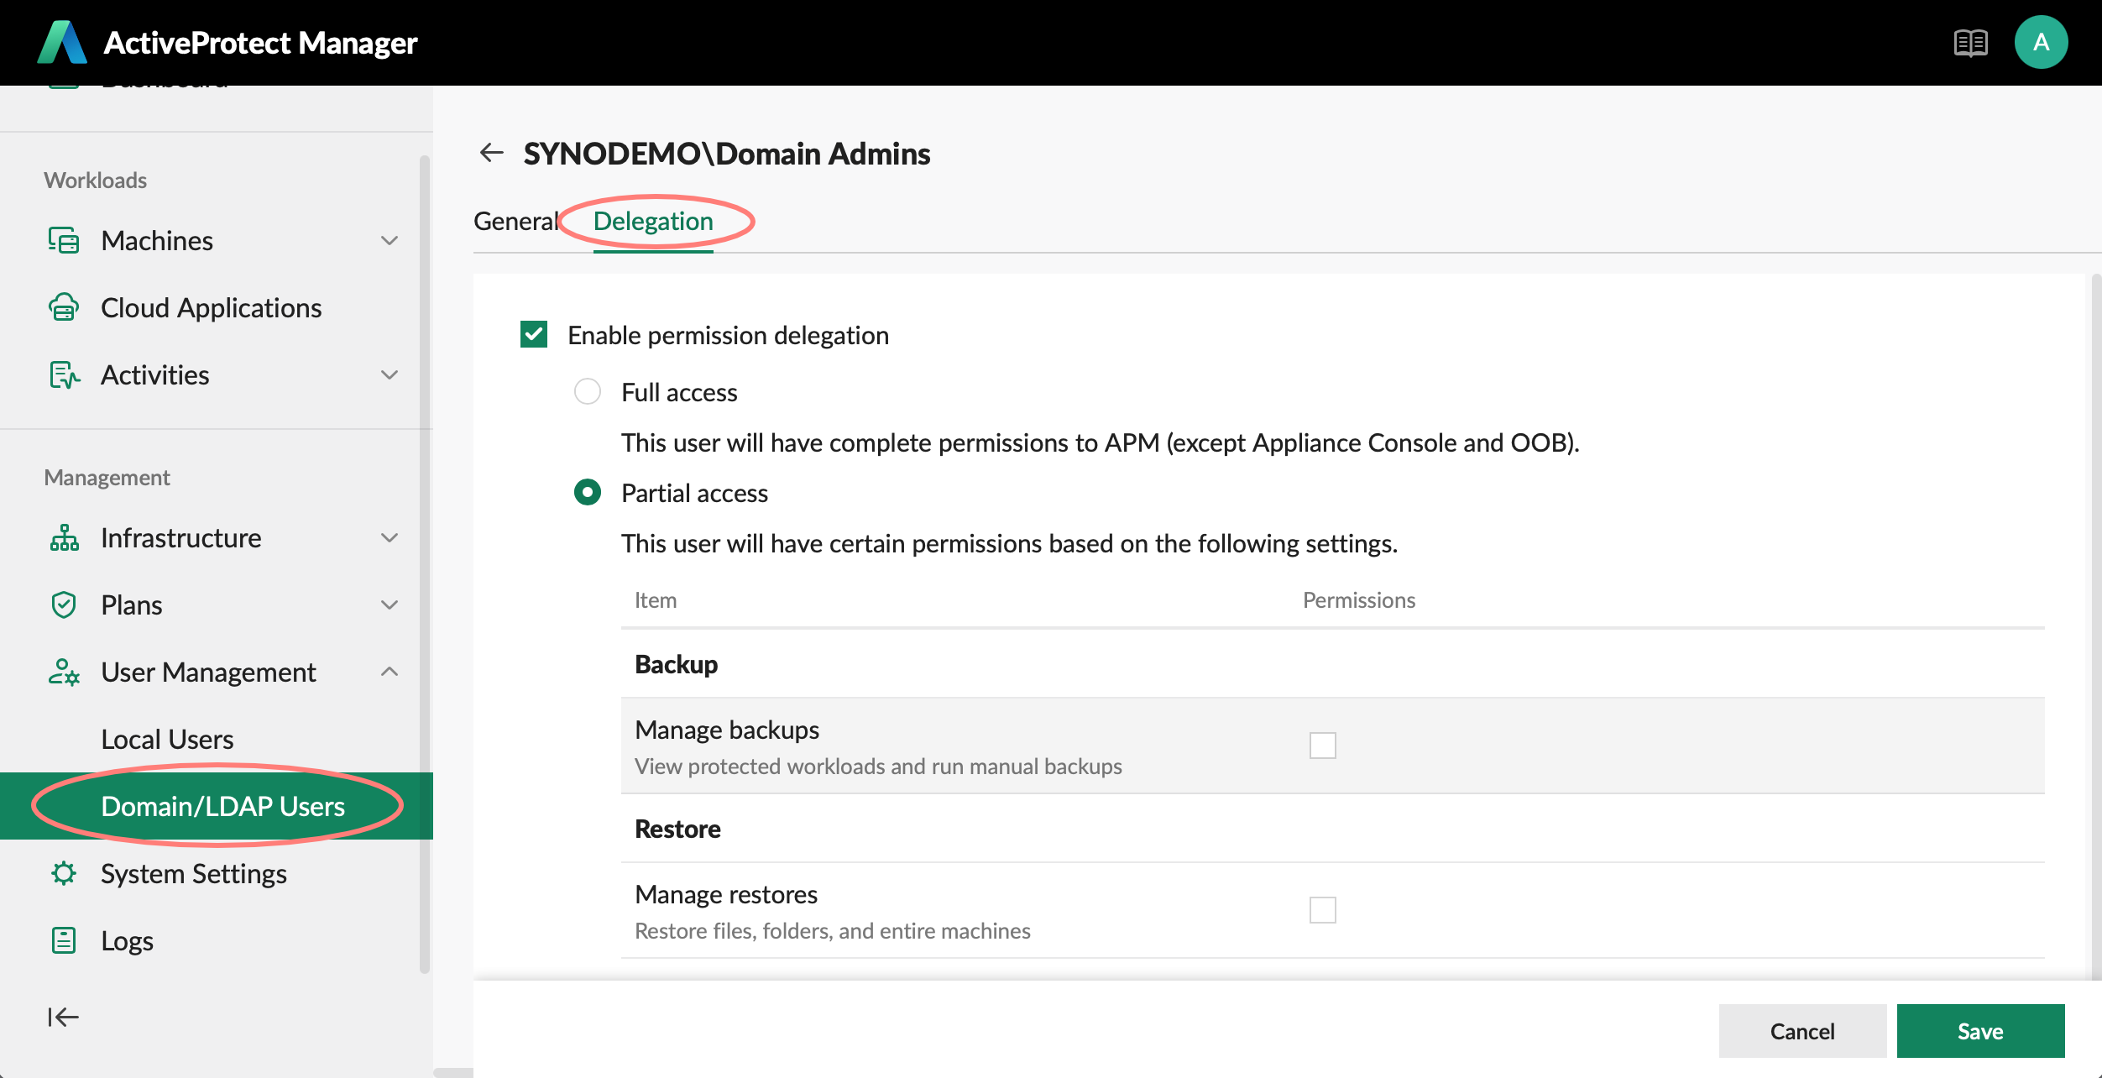Image resolution: width=2102 pixels, height=1078 pixels.
Task: Expand the Infrastructure menu chevron
Action: (390, 538)
